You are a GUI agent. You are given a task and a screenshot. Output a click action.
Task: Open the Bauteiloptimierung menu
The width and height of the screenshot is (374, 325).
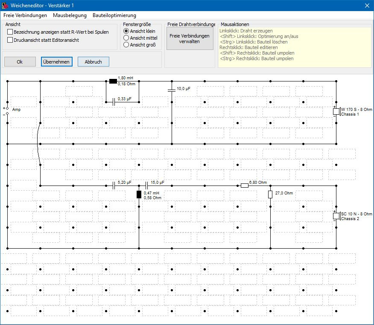[114, 15]
